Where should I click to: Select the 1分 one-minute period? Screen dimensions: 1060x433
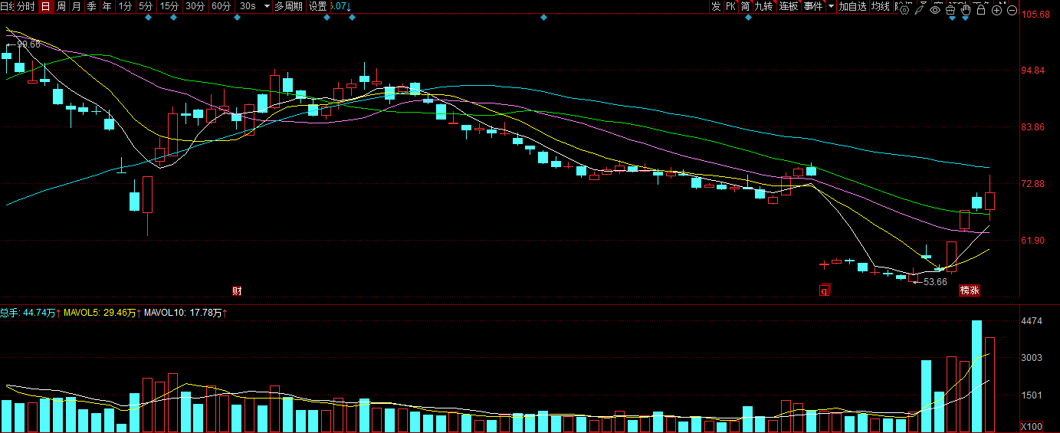(125, 6)
